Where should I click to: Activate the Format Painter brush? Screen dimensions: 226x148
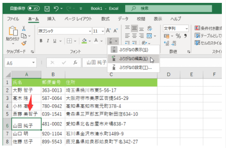click(x=24, y=43)
